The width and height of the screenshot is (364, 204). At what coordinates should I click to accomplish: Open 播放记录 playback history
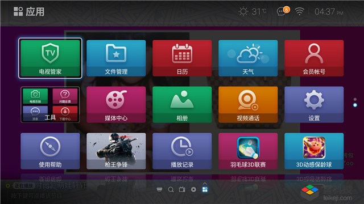tap(182, 151)
